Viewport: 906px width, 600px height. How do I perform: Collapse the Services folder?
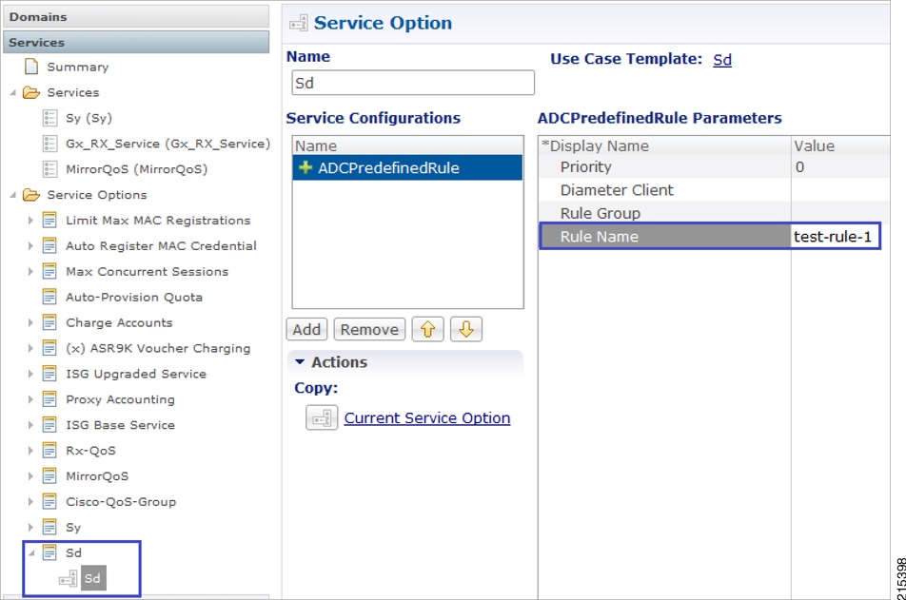click(12, 92)
